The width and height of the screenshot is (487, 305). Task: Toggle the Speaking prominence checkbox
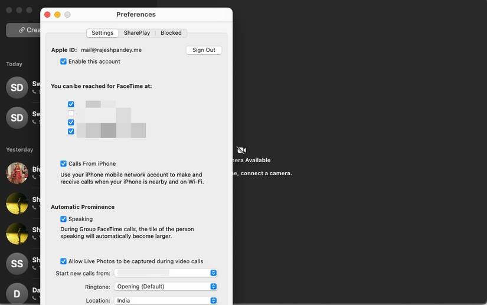coord(63,219)
